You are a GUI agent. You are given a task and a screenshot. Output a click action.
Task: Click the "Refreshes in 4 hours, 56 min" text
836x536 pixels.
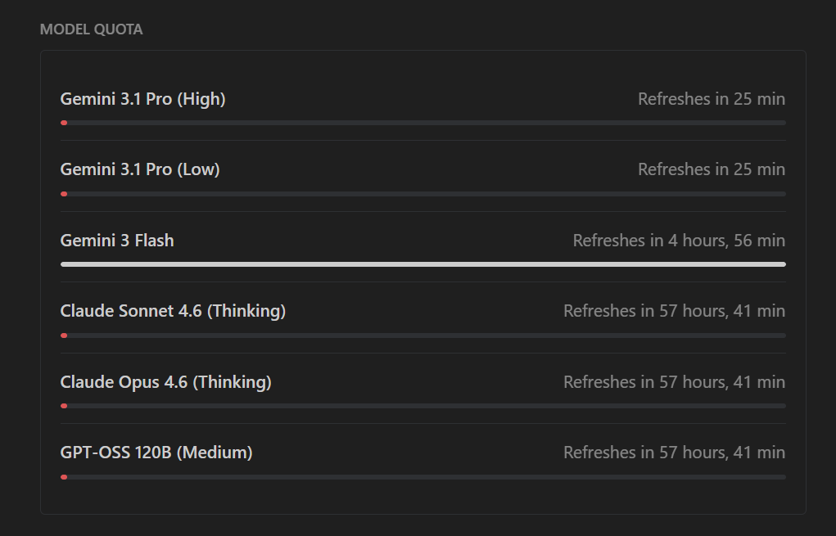pos(679,241)
